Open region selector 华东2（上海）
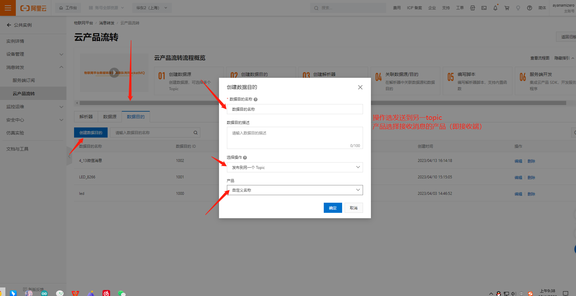Viewport: 576px width, 296px height. pos(152,8)
